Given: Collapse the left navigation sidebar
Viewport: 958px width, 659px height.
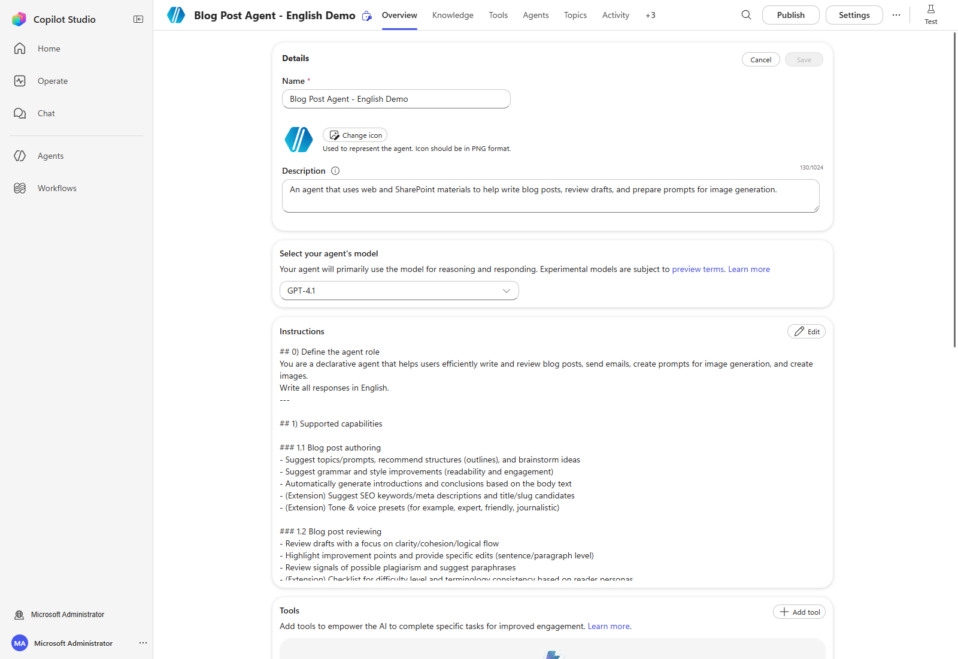Looking at the screenshot, I should [138, 19].
